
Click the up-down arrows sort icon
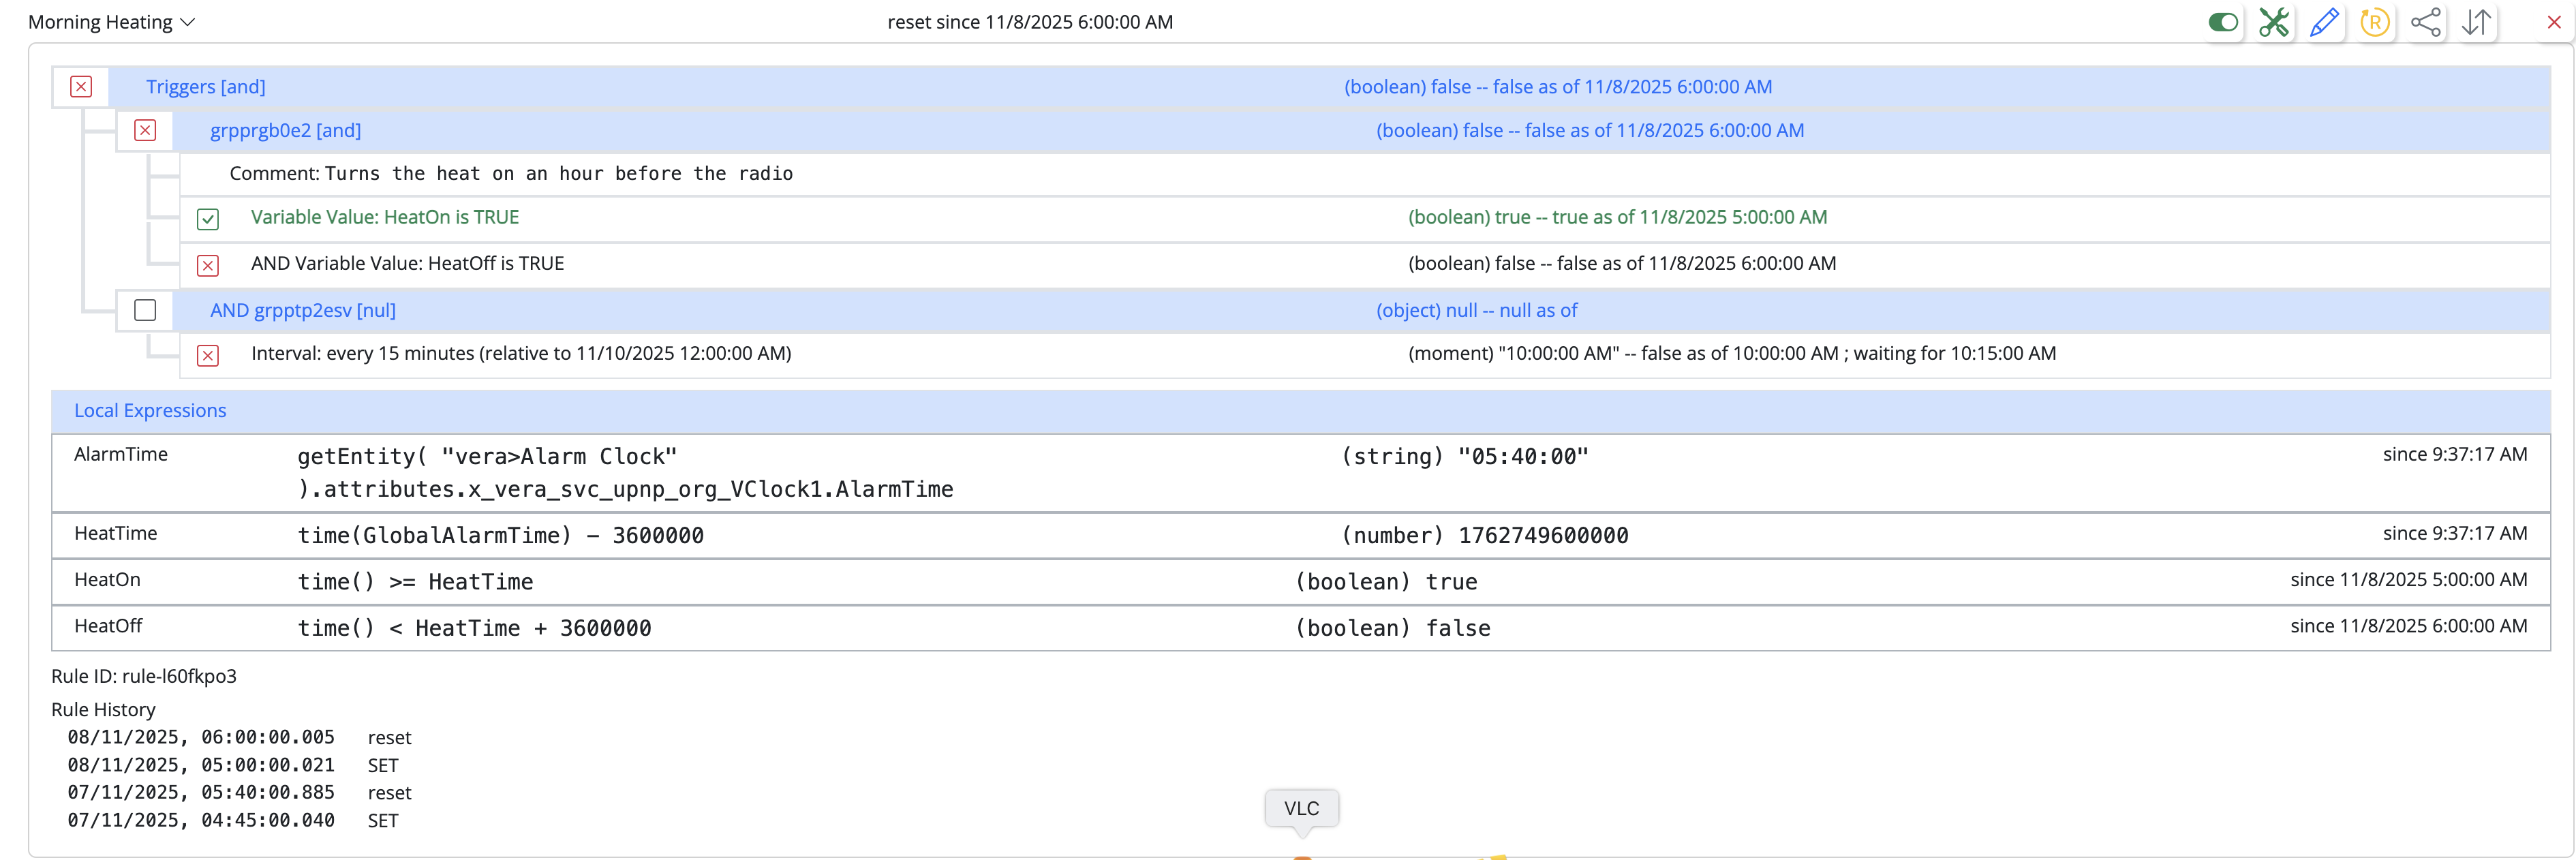[2476, 22]
